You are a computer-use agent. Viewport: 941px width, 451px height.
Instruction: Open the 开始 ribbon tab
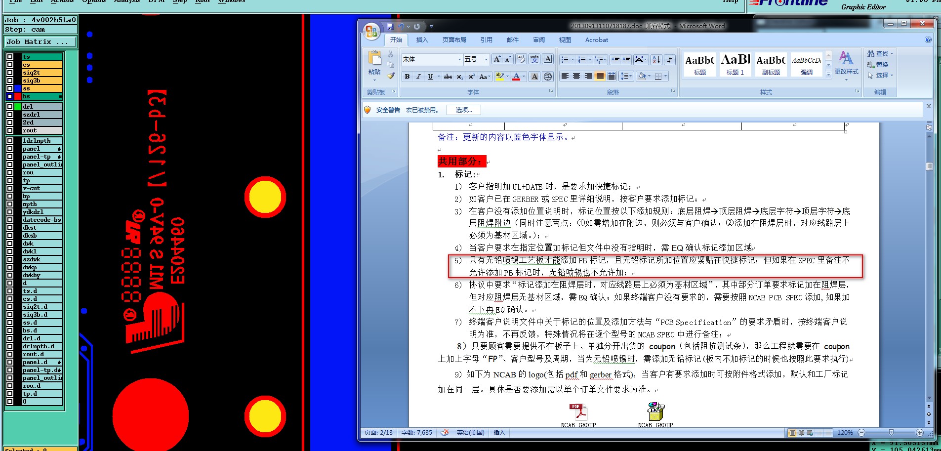(396, 40)
